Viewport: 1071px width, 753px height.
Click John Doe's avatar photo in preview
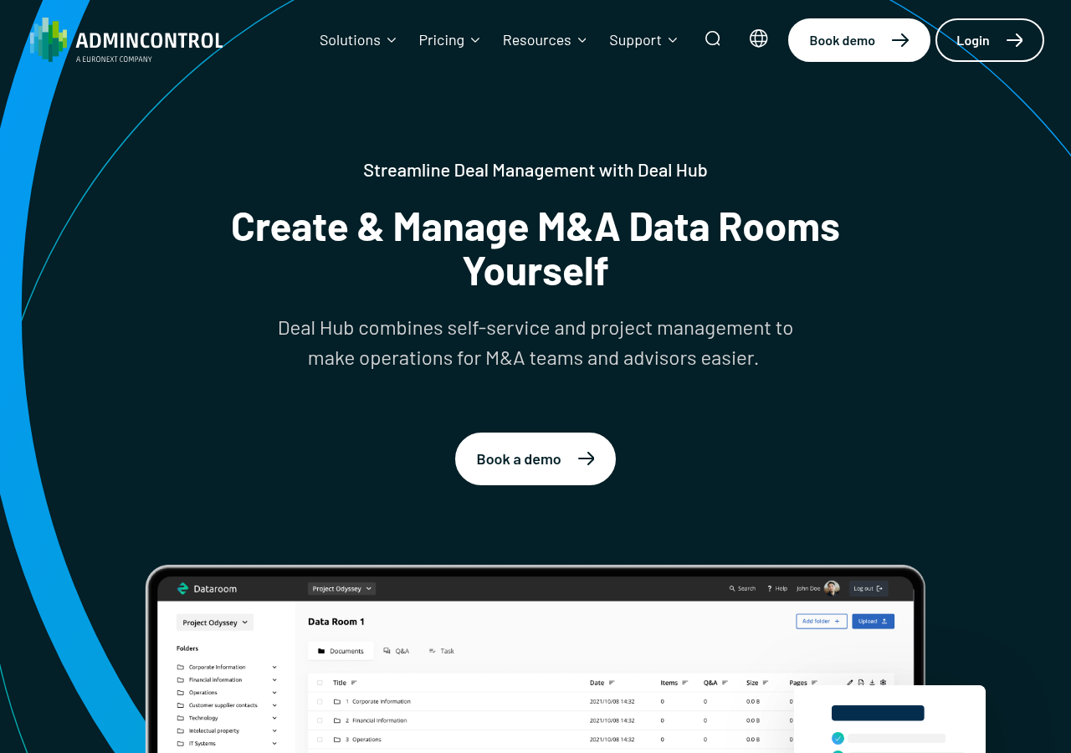832,588
